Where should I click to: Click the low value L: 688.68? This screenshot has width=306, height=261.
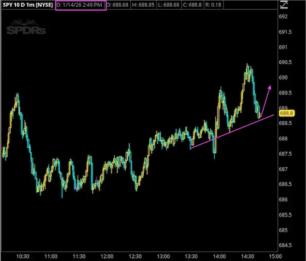click(169, 5)
